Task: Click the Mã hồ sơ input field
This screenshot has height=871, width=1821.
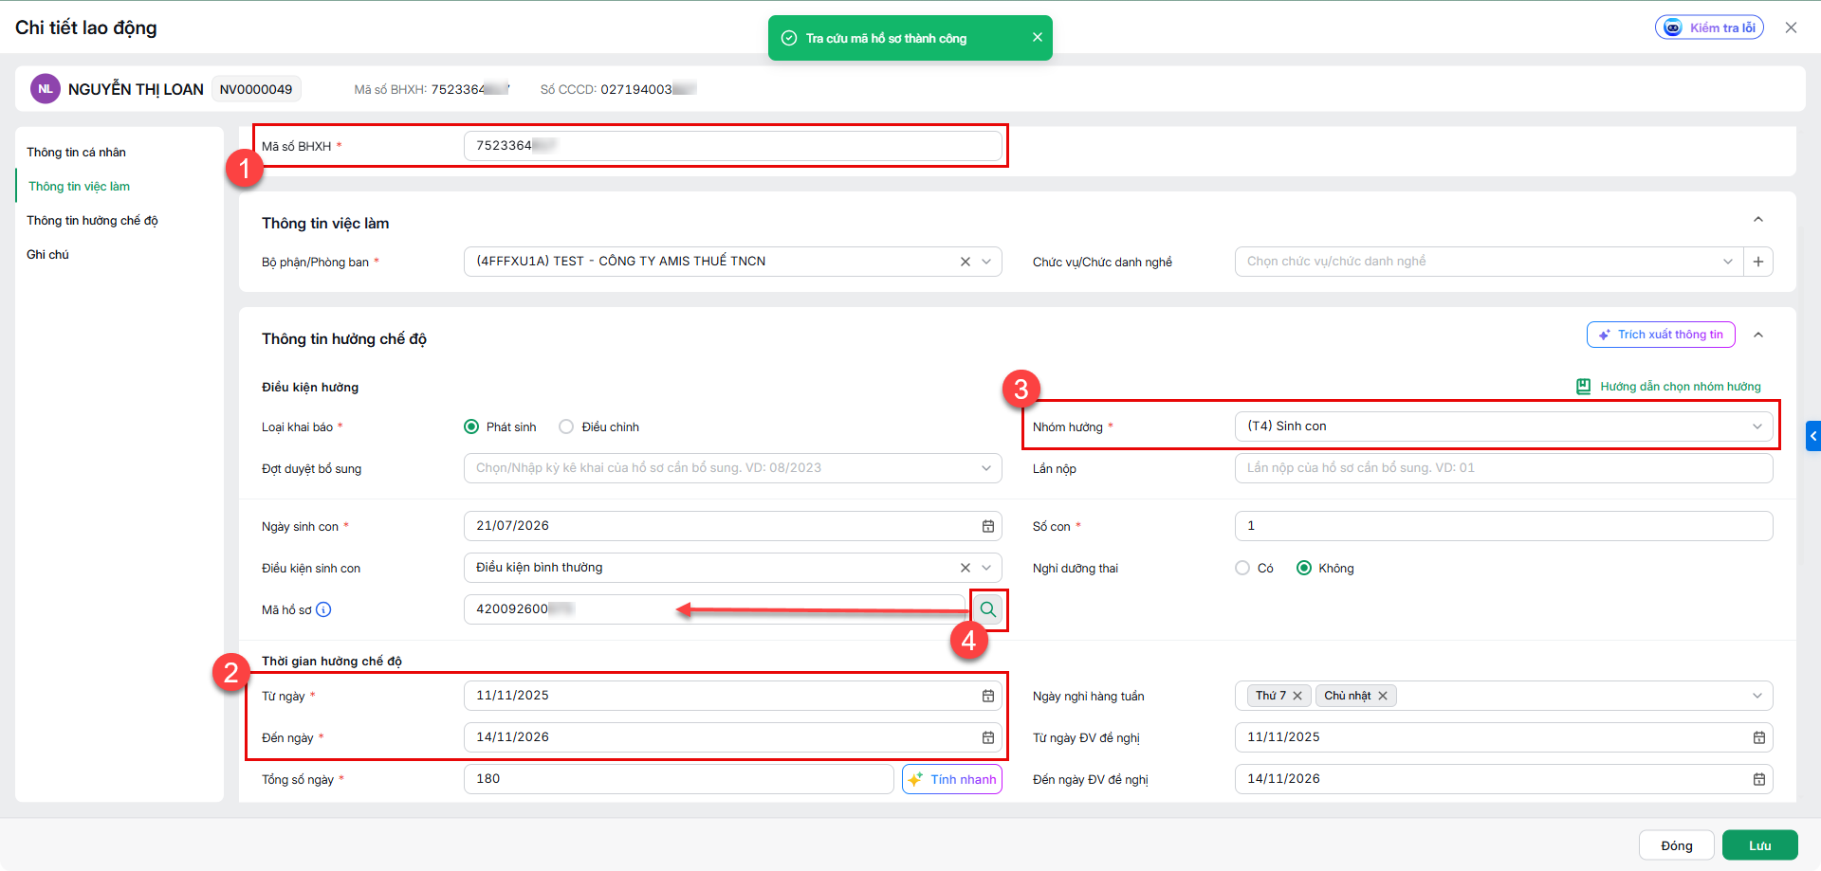Action: pos(715,609)
